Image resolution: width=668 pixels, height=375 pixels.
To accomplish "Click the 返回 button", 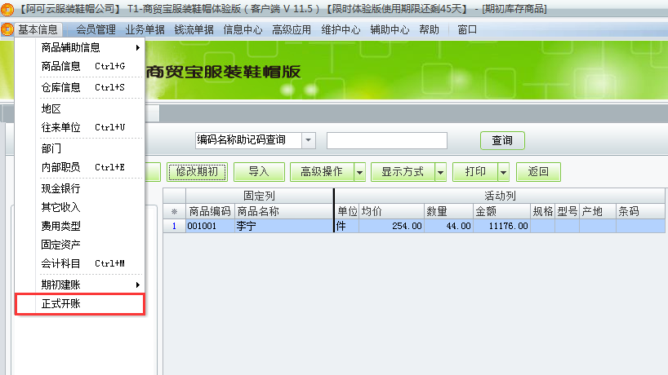I will (538, 172).
